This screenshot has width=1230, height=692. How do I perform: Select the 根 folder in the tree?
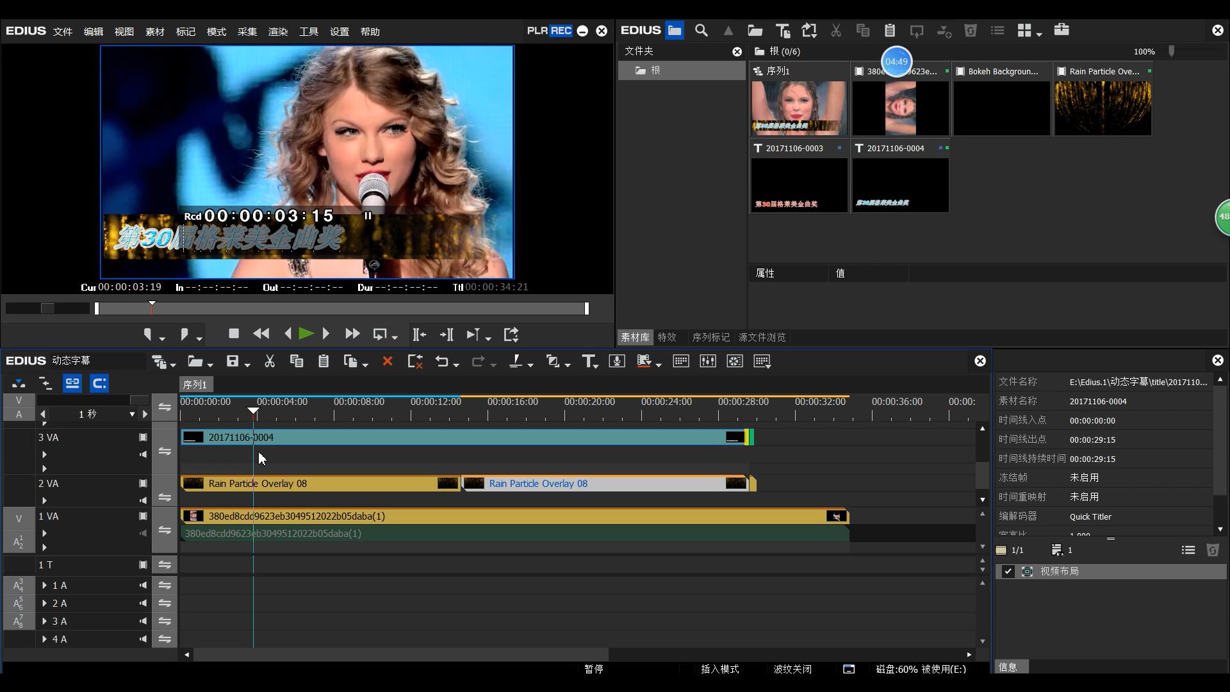coord(682,70)
